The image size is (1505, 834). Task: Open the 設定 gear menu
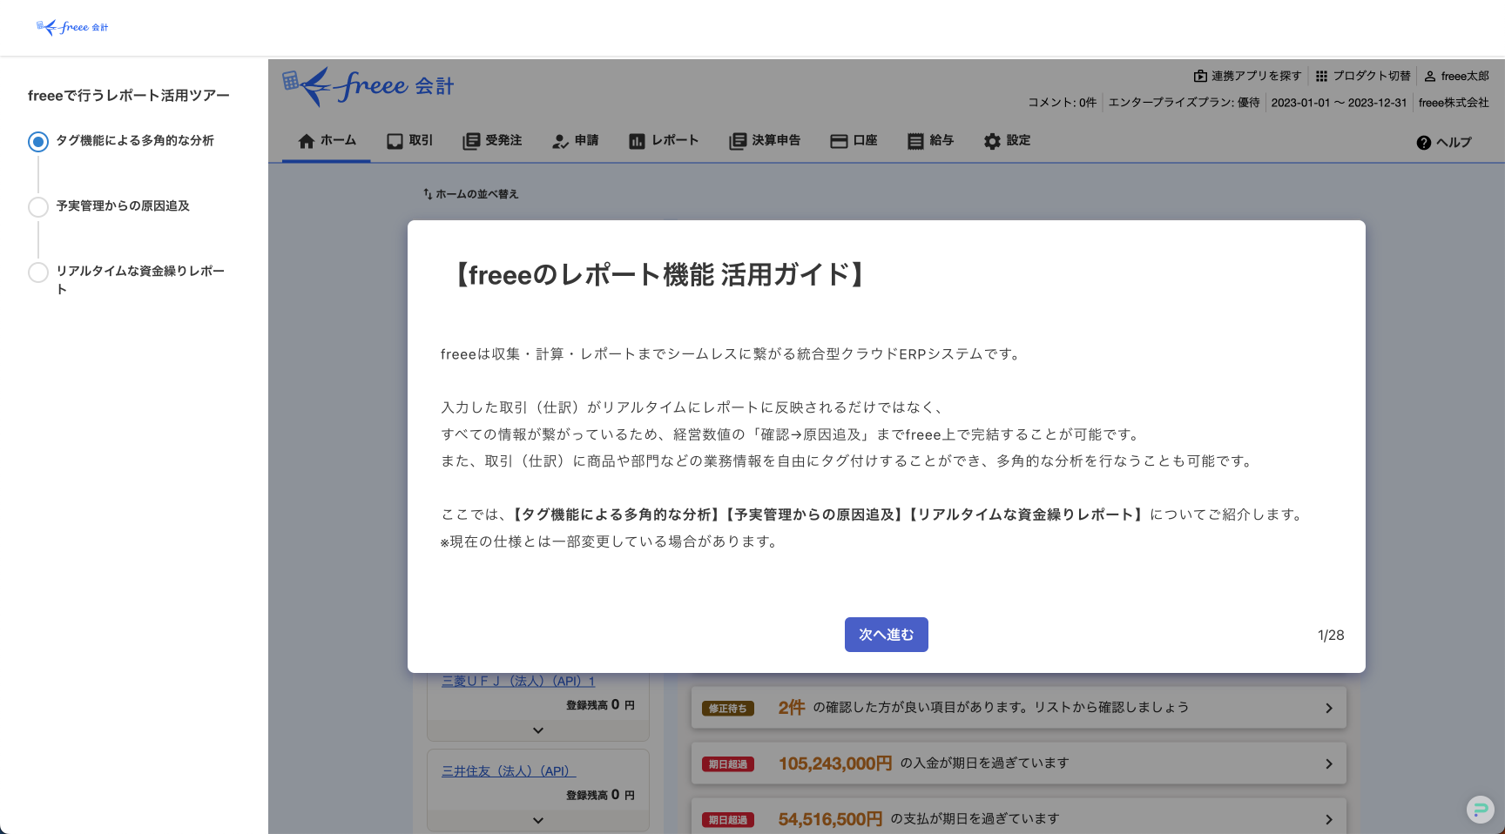click(1007, 141)
